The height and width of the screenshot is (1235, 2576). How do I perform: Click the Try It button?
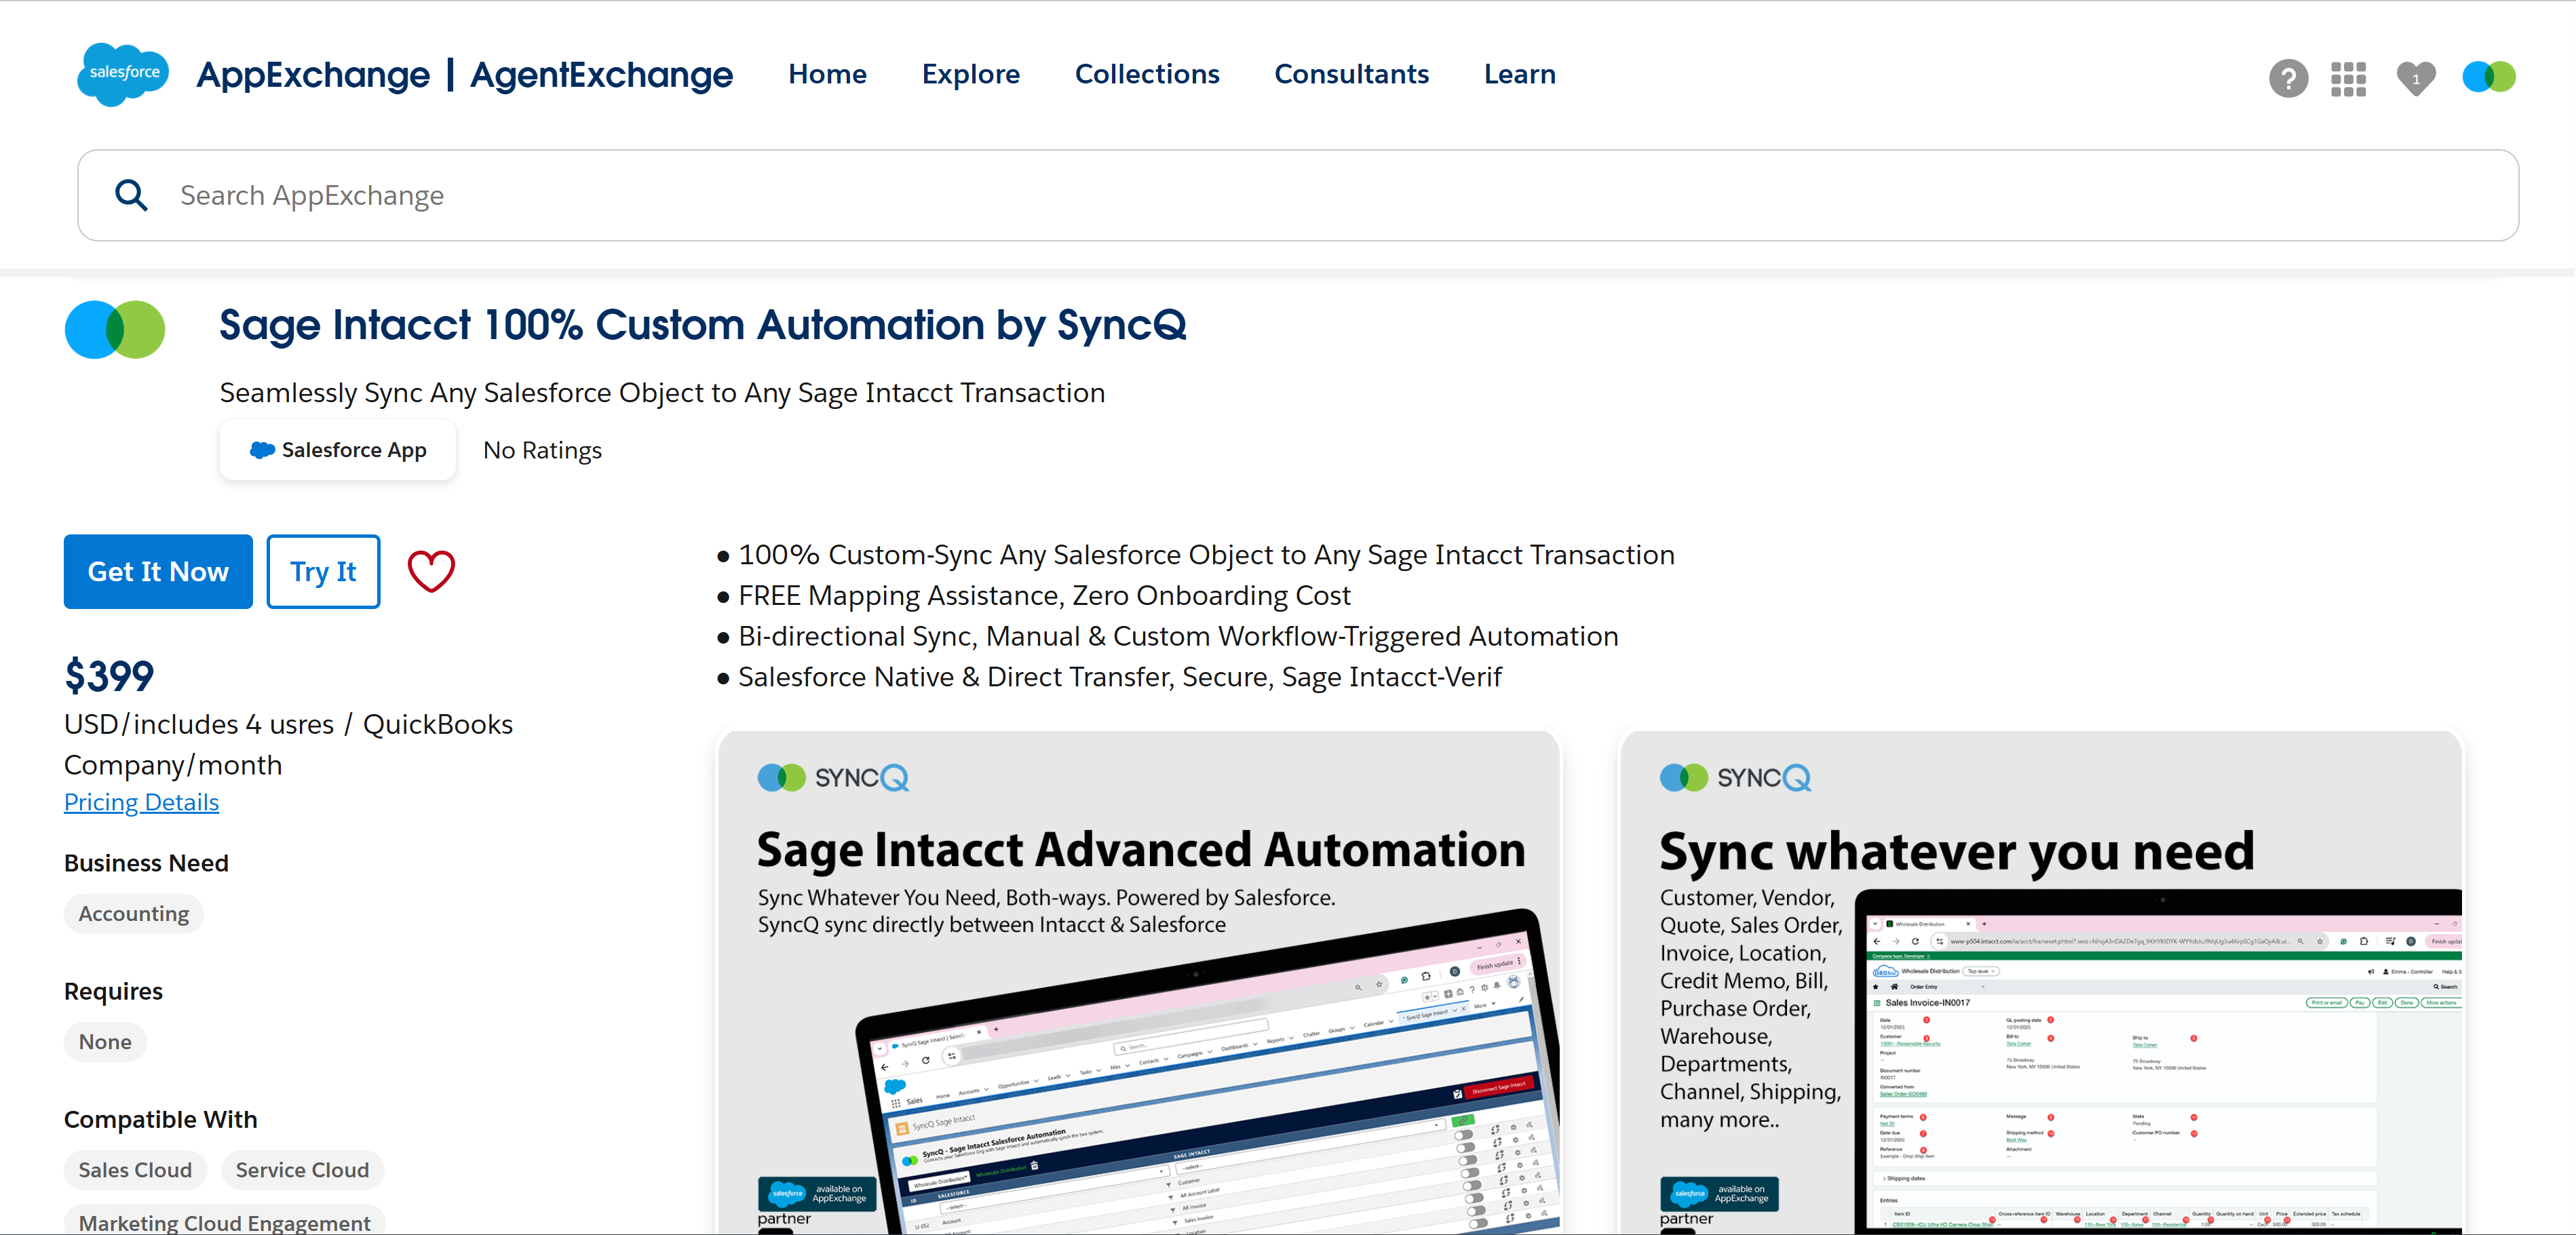click(323, 571)
